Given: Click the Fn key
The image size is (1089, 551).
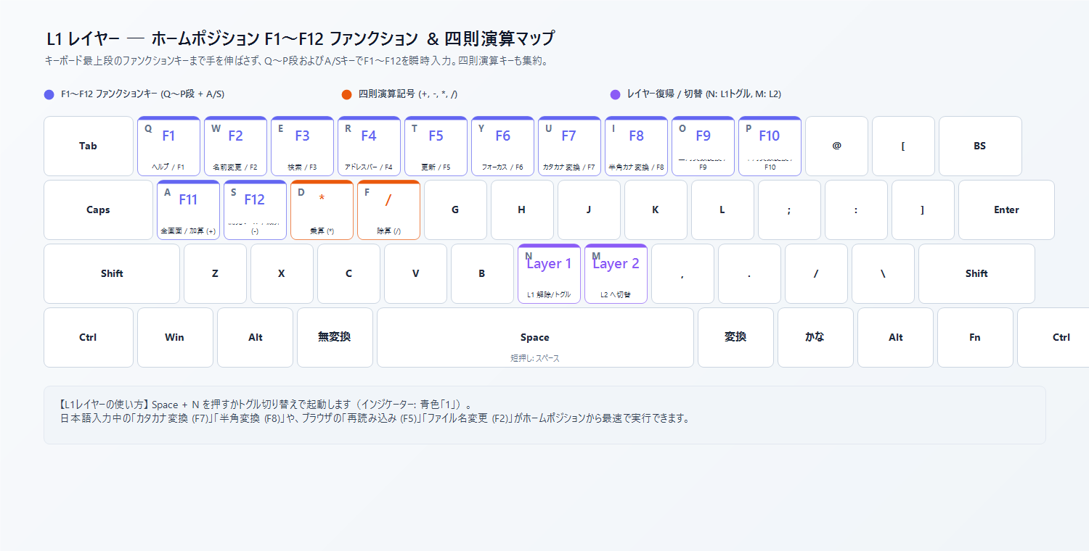Looking at the screenshot, I should pos(975,337).
